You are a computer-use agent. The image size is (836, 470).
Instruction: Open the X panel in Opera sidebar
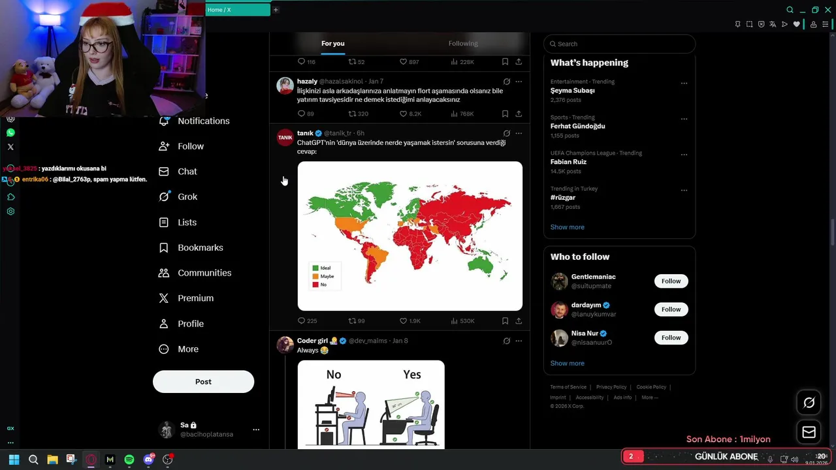coord(10,147)
